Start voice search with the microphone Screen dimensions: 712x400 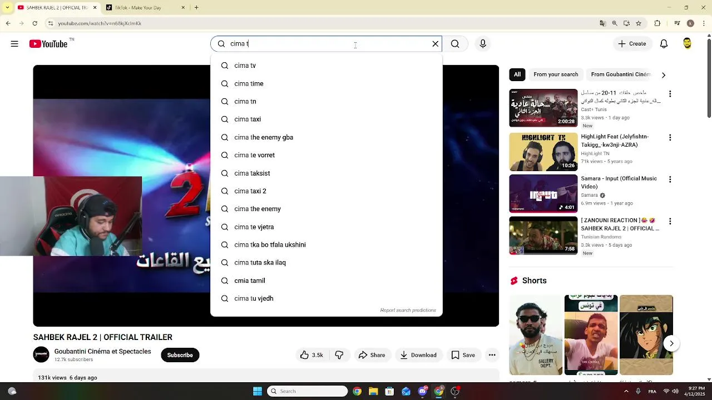click(x=483, y=44)
